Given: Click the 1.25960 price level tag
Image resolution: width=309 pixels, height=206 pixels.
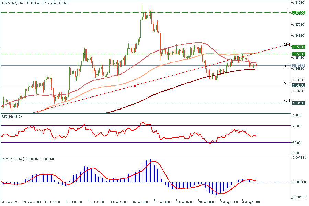Looking at the screenshot, I should [297, 47].
